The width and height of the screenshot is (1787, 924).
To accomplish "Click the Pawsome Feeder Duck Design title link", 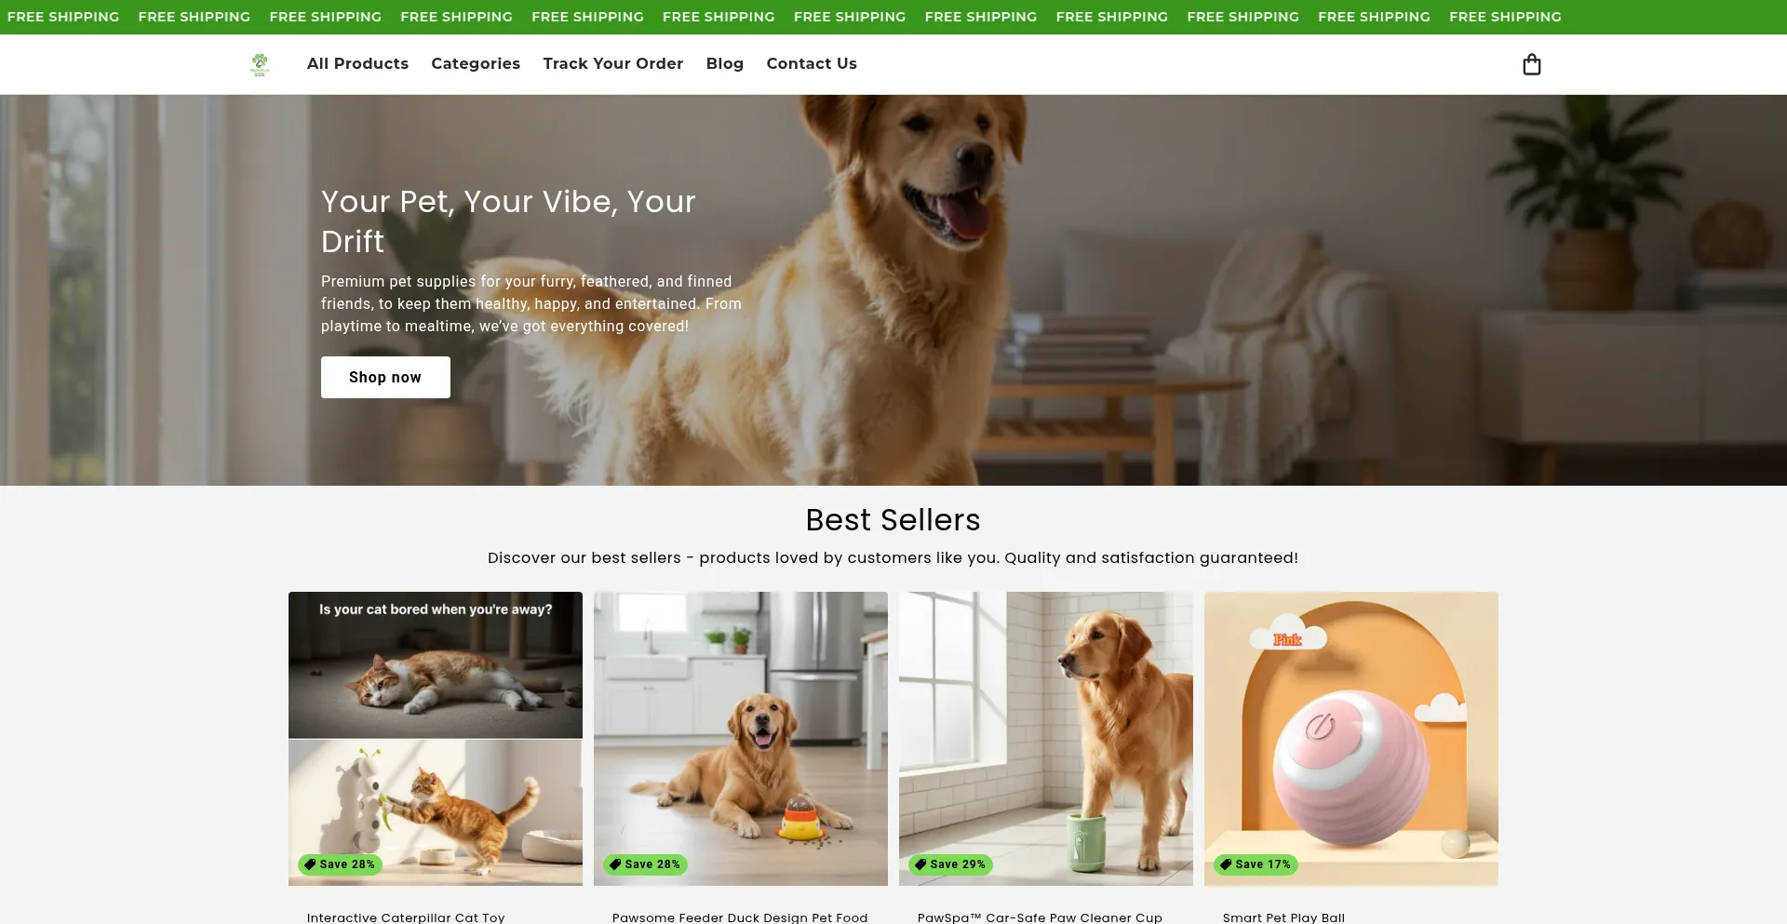I will pos(740,917).
